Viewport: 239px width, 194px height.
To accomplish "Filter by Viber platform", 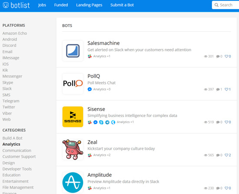I will click(7, 113).
